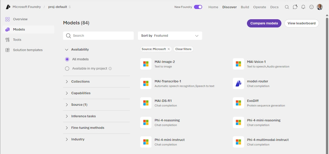Click the info icon beside Available in my project
Image resolution: width=329 pixels, height=154 pixels.
coord(110,69)
